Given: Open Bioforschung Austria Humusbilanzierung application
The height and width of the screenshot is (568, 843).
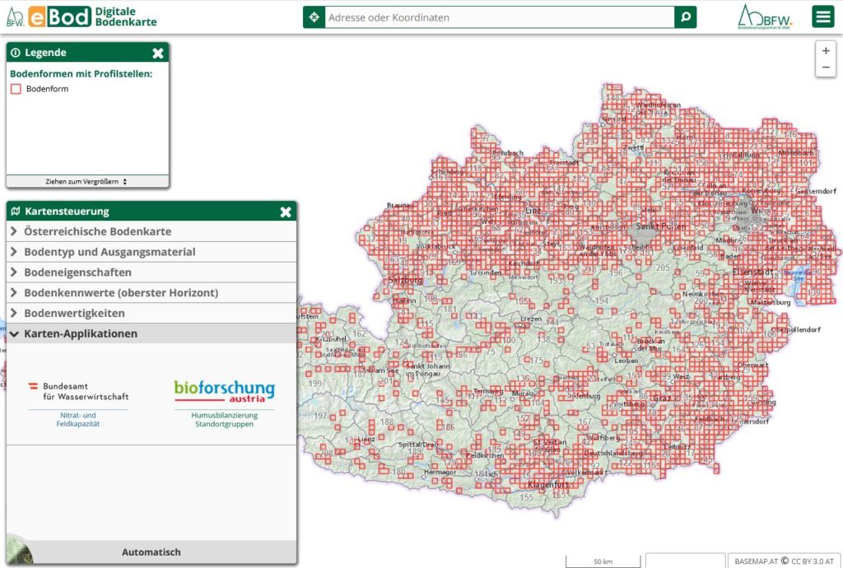Looking at the screenshot, I should pos(224,402).
